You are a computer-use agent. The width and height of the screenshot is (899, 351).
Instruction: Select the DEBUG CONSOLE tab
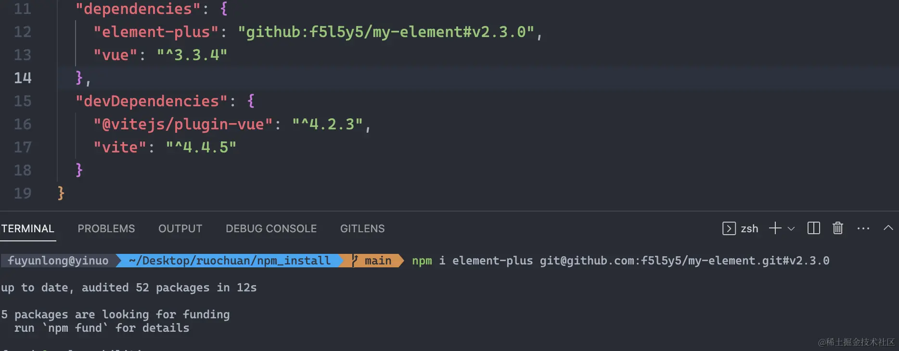pos(271,229)
